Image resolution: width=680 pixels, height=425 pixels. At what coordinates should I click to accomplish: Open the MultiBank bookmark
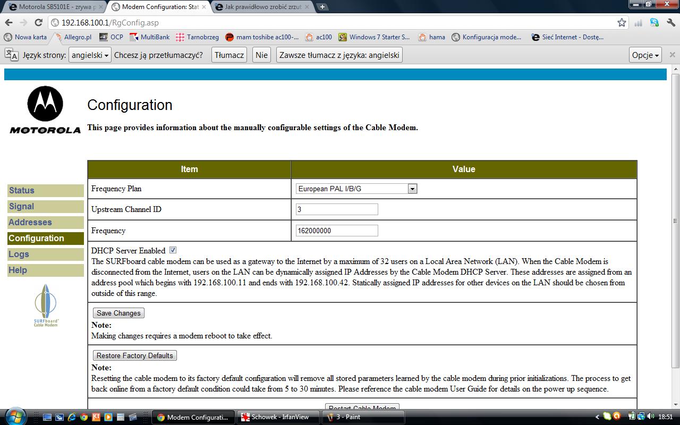coord(150,37)
